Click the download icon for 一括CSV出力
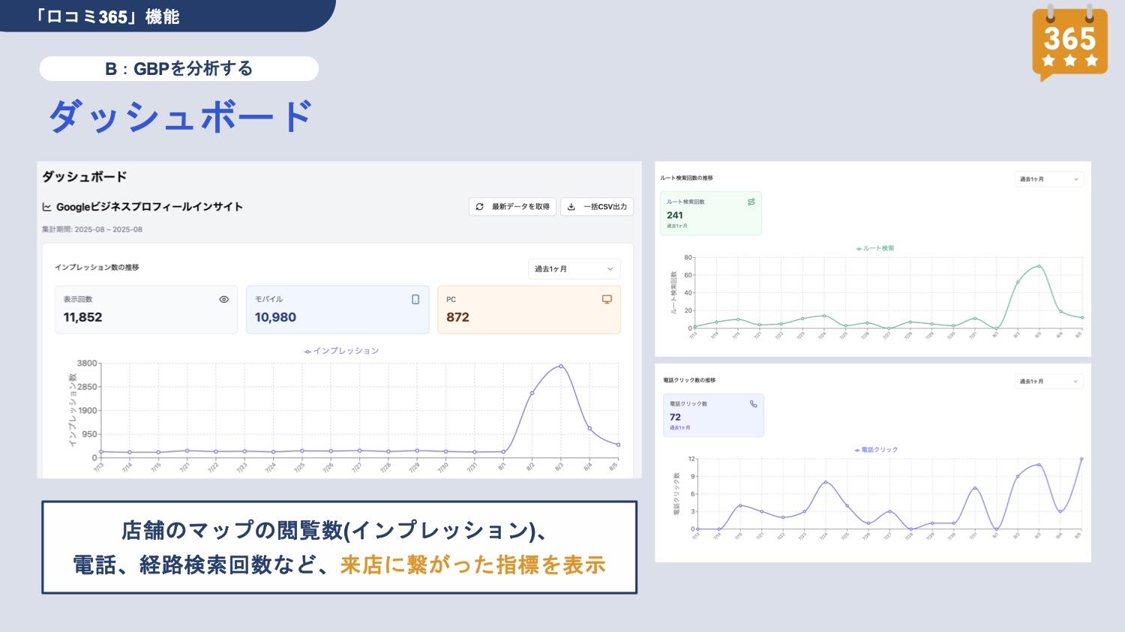Image resolution: width=1125 pixels, height=632 pixels. pyautogui.click(x=571, y=207)
